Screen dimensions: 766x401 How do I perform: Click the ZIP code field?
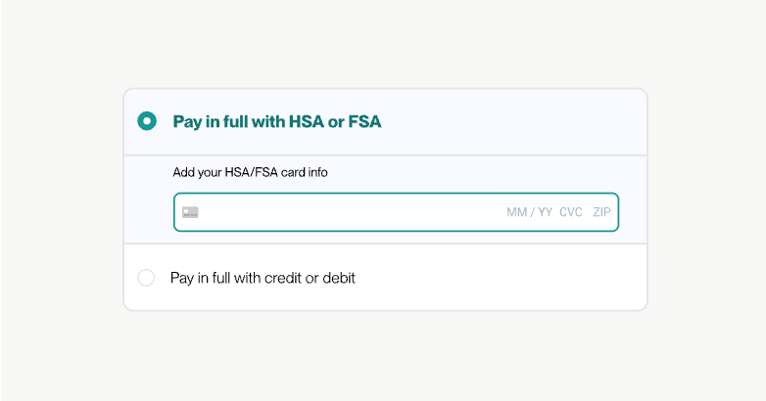tap(601, 212)
